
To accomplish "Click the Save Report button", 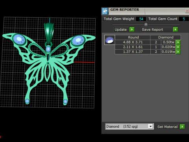I will coord(157,30).
